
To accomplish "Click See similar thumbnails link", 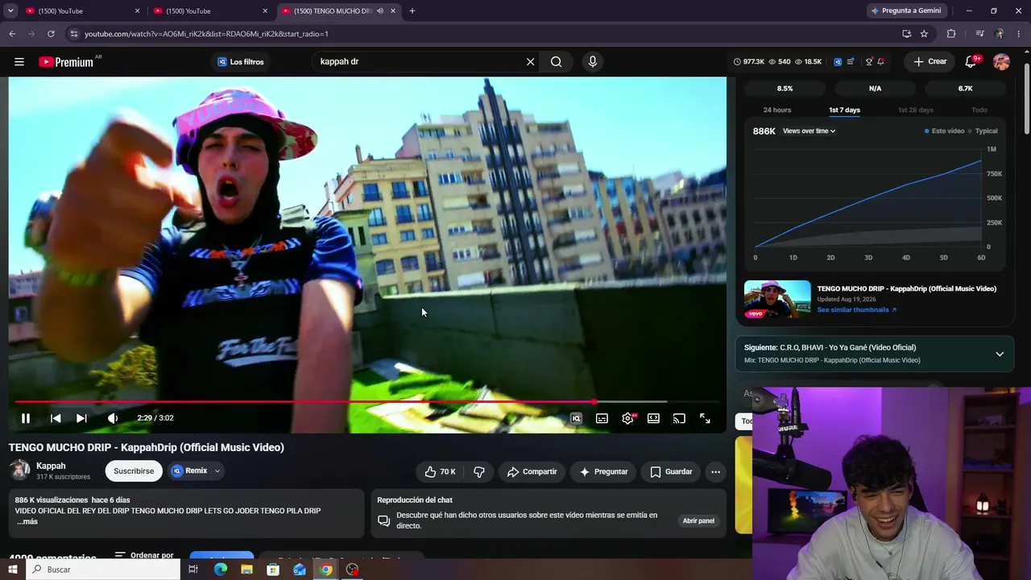I will click(x=856, y=310).
